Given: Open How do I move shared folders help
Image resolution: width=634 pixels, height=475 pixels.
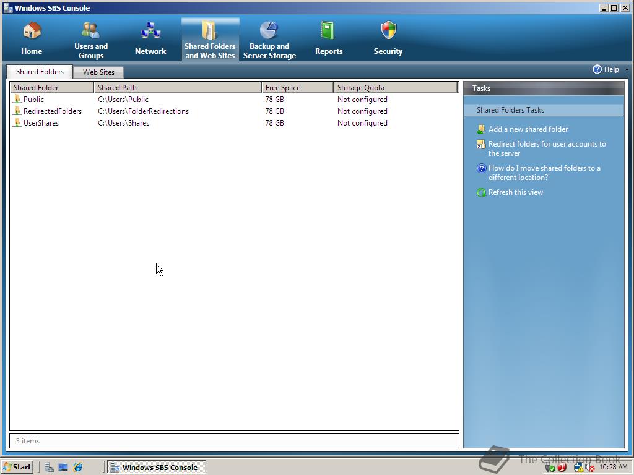Looking at the screenshot, I should (x=544, y=173).
